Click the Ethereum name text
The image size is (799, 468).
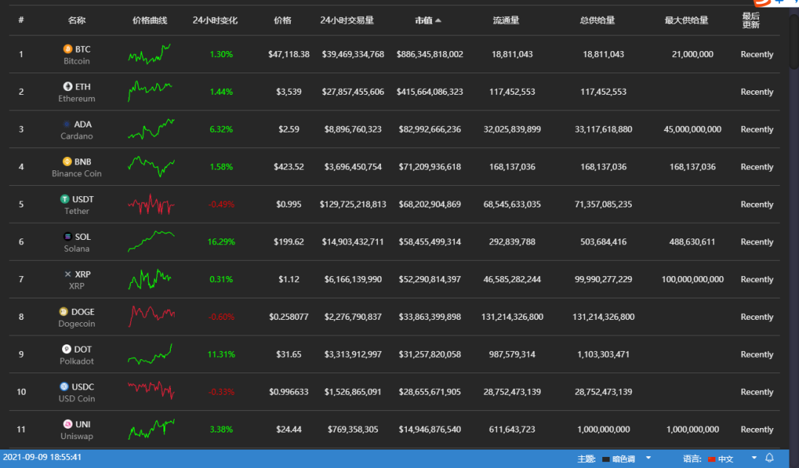[x=76, y=98]
